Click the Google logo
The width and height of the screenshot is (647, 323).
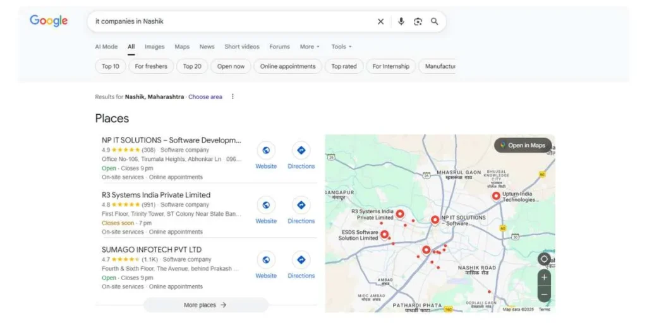(x=49, y=21)
